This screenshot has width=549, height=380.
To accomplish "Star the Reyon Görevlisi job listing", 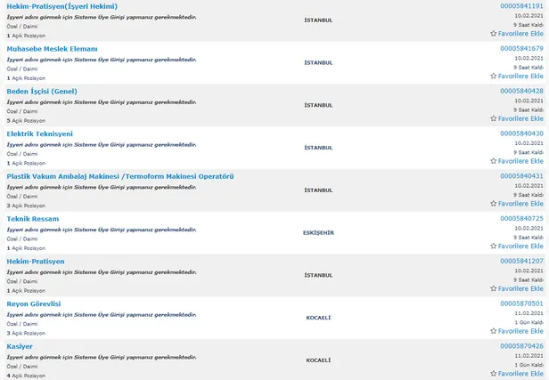I will [x=494, y=331].
